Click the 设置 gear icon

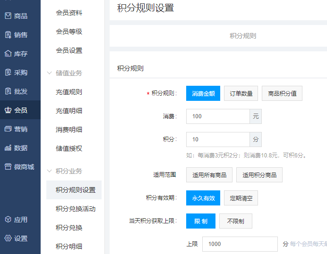8,238
